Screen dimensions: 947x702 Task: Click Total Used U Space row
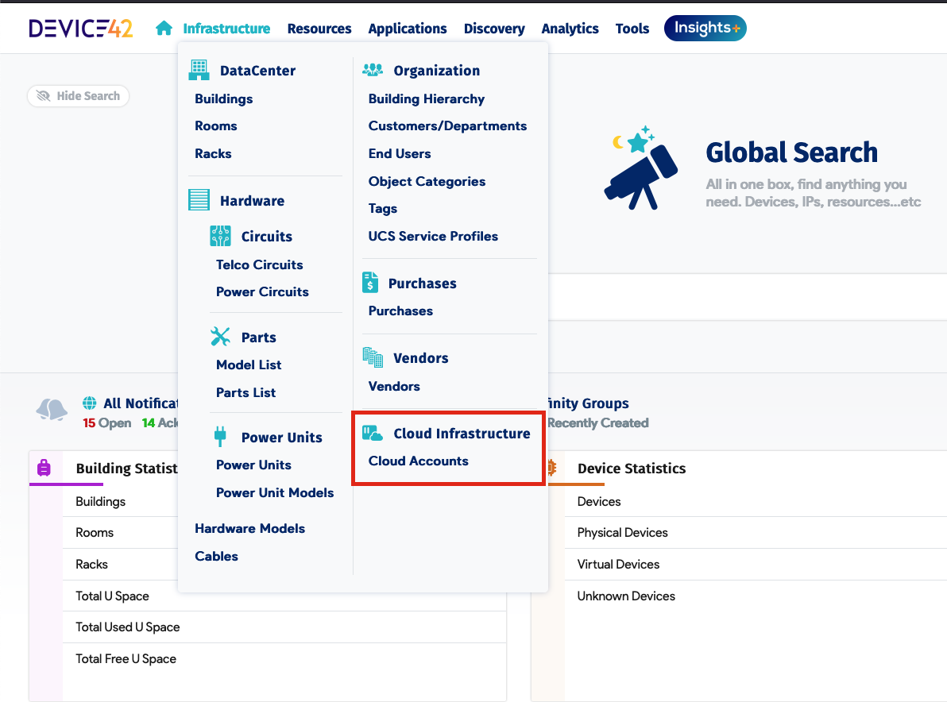click(x=284, y=627)
